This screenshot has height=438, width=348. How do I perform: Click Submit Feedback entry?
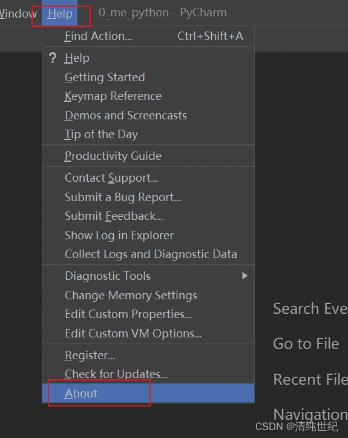148,216
